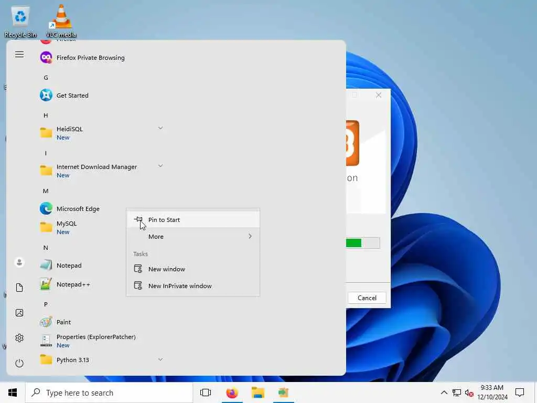Launch Get Started app icon
Image resolution: width=537 pixels, height=403 pixels.
46,95
